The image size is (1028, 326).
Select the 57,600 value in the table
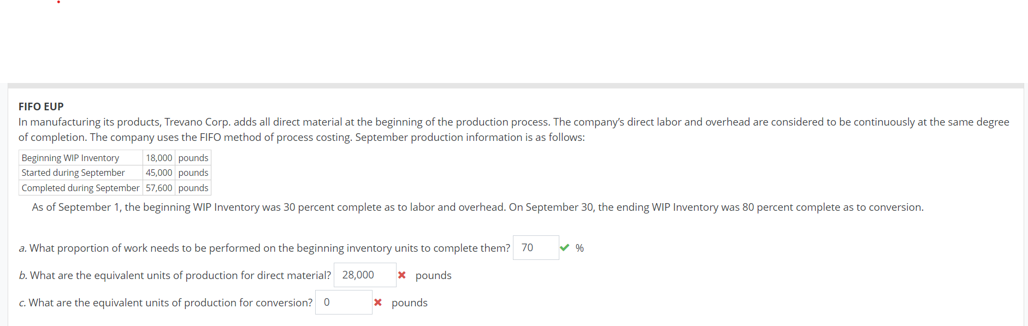tap(159, 188)
